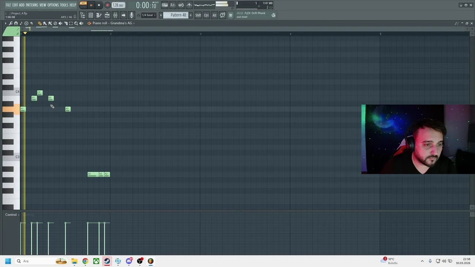Open the TOOLS menu
Image resolution: width=475 pixels, height=267 pixels.
pos(64,5)
